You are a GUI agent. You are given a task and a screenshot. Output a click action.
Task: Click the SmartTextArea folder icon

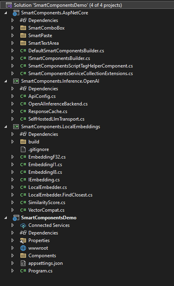pyautogui.click(x=23, y=43)
